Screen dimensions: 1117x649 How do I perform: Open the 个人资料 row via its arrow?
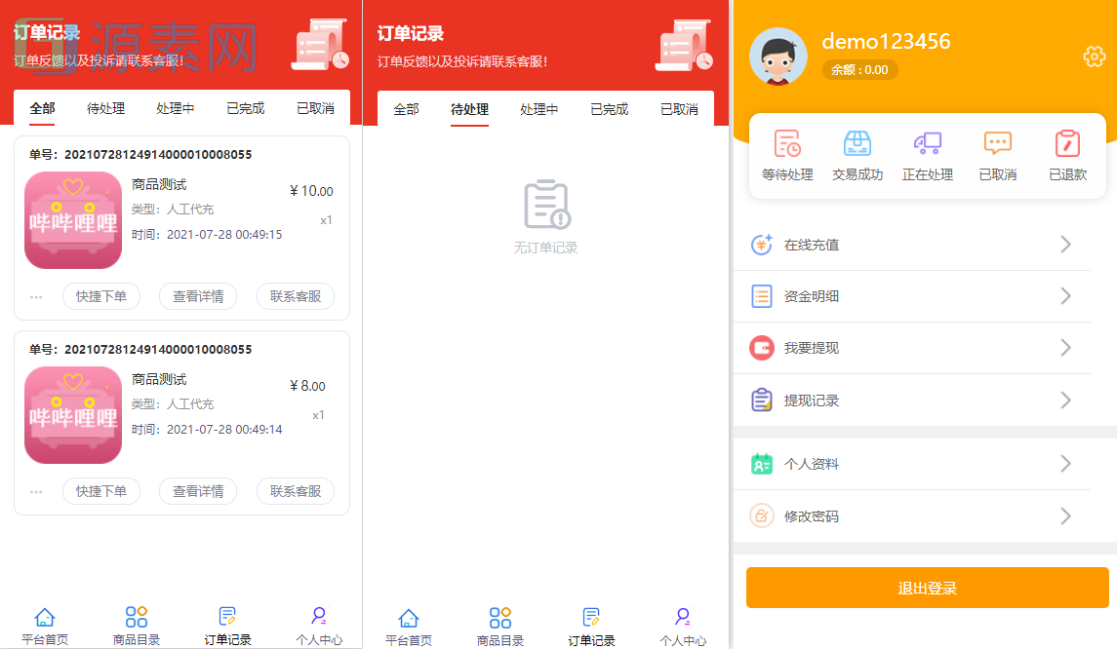tap(1065, 464)
